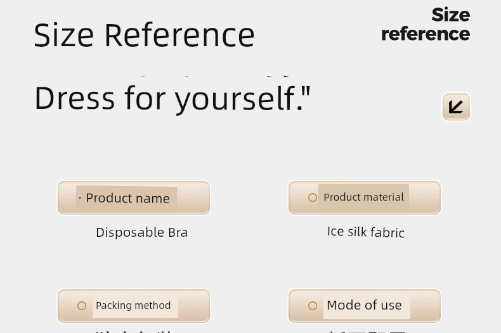This screenshot has width=501, height=333.
Task: Click the Packing method label button
Action: coord(134,306)
